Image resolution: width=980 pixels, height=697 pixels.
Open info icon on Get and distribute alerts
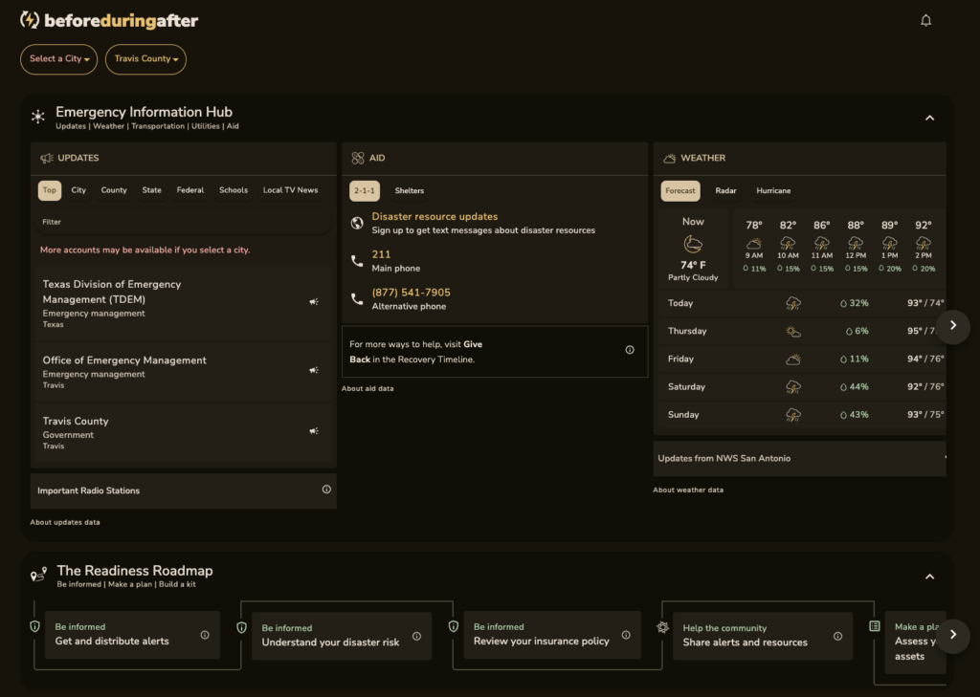point(205,635)
